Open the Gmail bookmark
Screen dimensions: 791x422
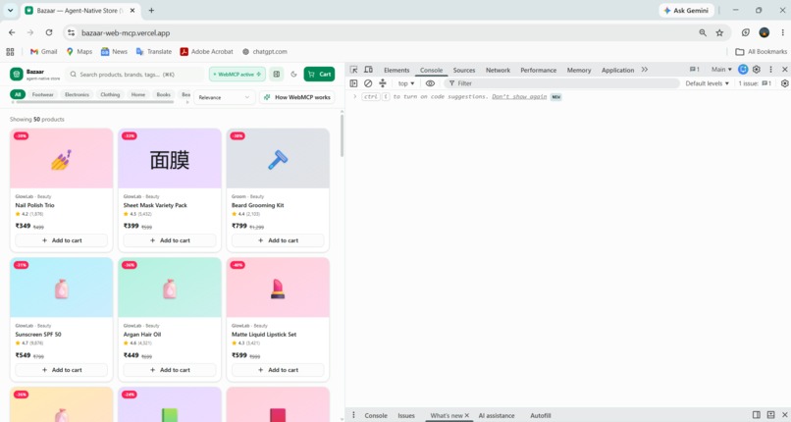coord(43,51)
